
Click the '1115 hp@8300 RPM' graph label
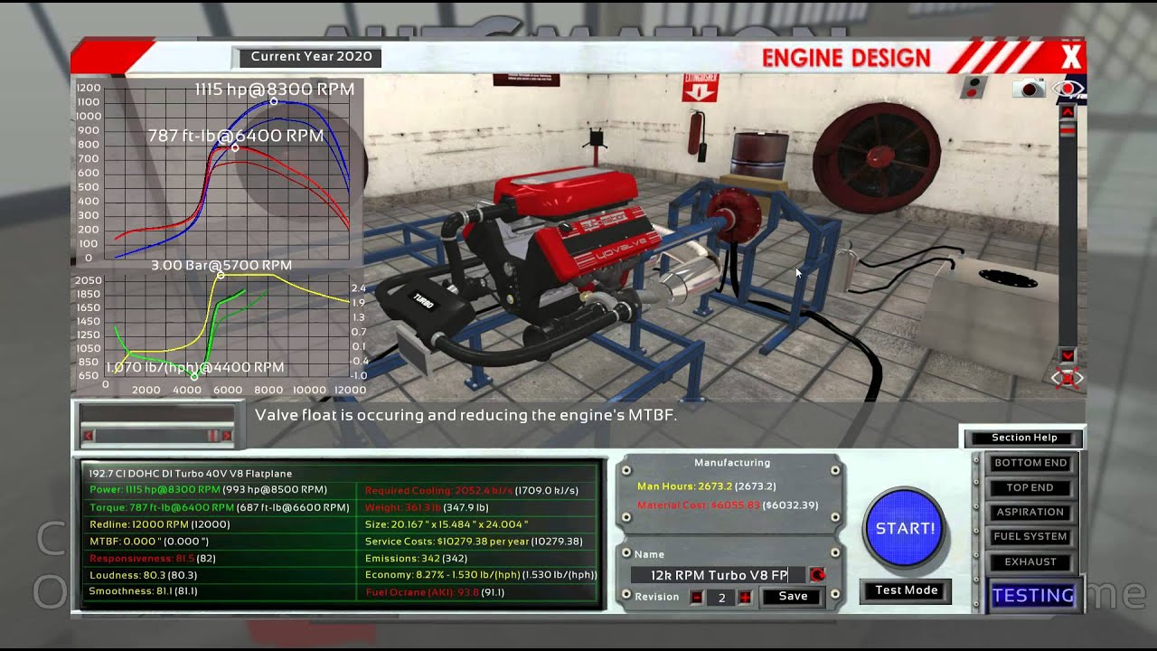pyautogui.click(x=275, y=90)
